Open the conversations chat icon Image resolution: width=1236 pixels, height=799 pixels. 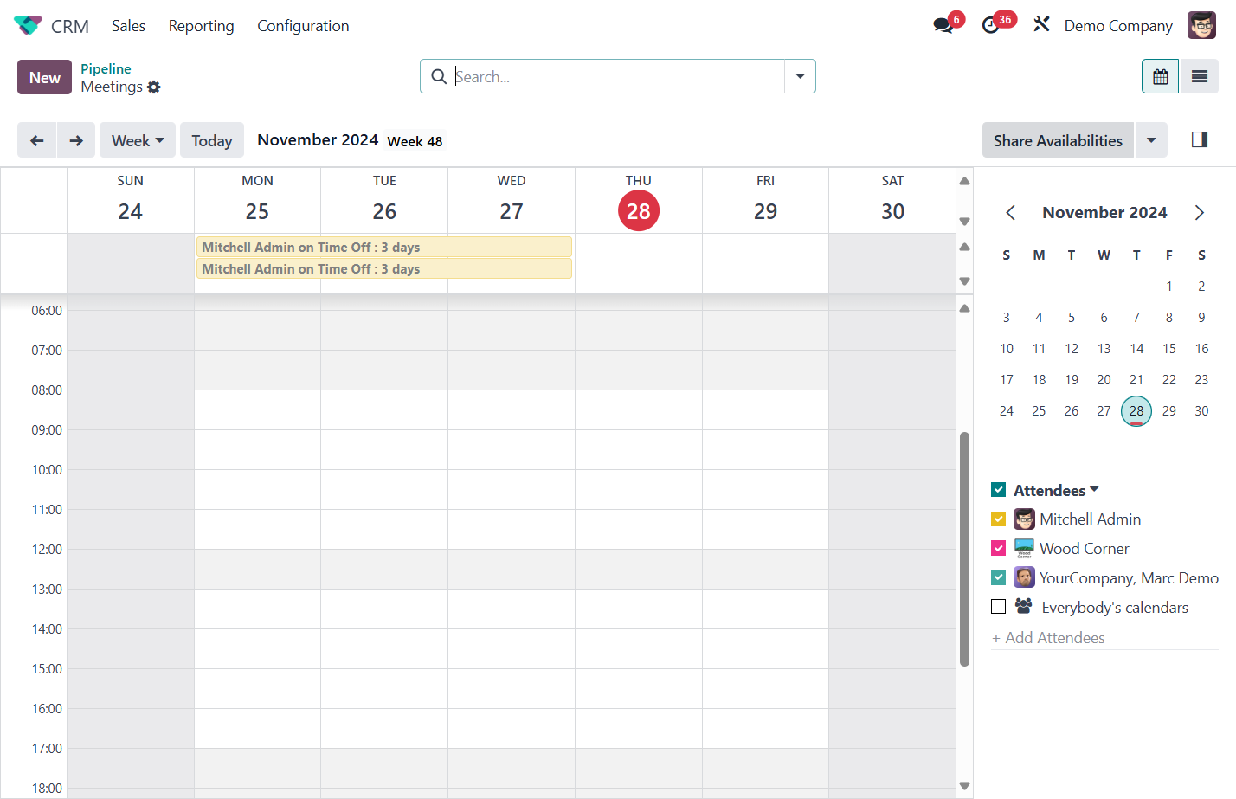click(943, 25)
